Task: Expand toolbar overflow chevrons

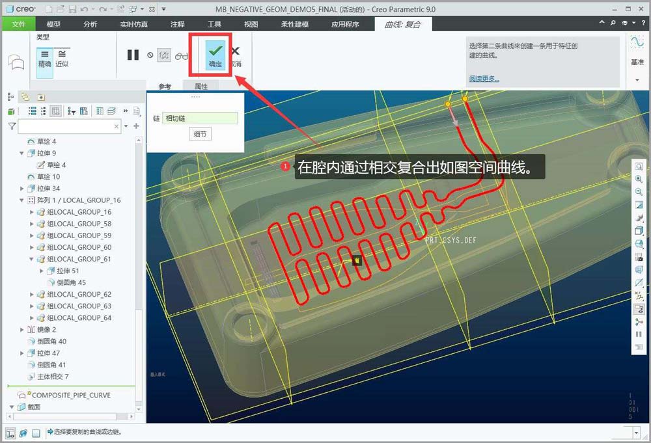Action: pyautogui.click(x=126, y=111)
